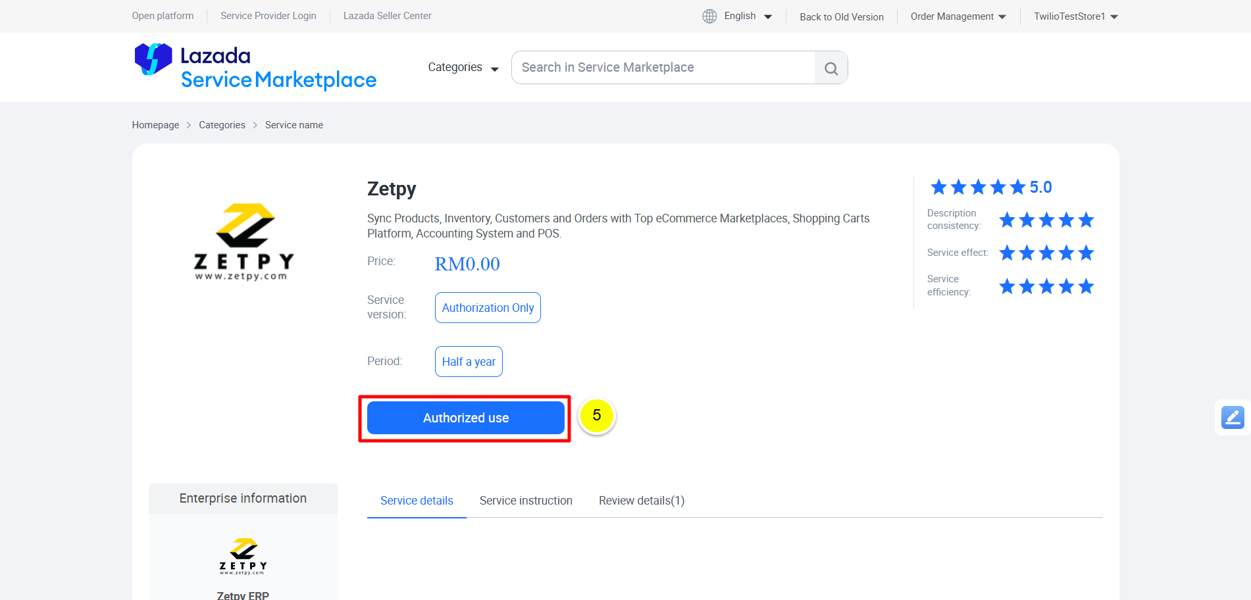Open the TwilioTestStore1 account dropdown
This screenshot has width=1251, height=600.
click(1075, 16)
